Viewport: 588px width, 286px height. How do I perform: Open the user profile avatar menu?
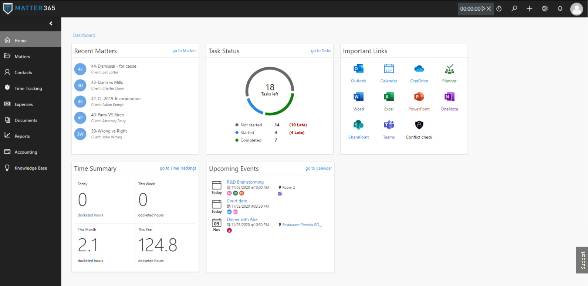click(x=577, y=9)
